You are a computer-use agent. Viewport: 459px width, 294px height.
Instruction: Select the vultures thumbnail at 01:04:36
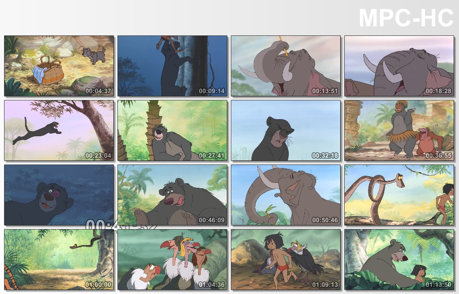(x=172, y=259)
